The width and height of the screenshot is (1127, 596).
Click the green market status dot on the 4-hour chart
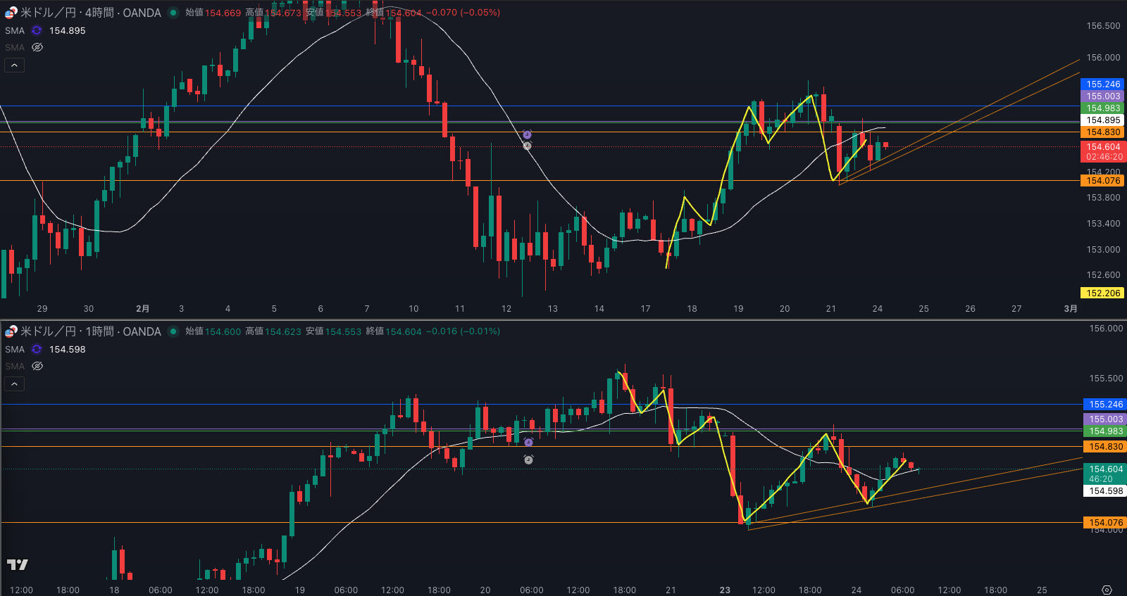[173, 13]
